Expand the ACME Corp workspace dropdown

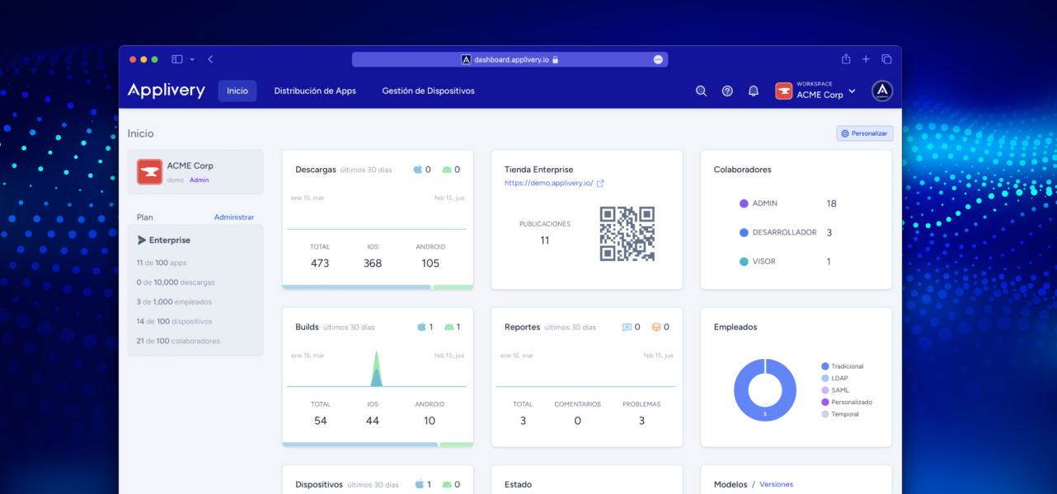[x=852, y=91]
